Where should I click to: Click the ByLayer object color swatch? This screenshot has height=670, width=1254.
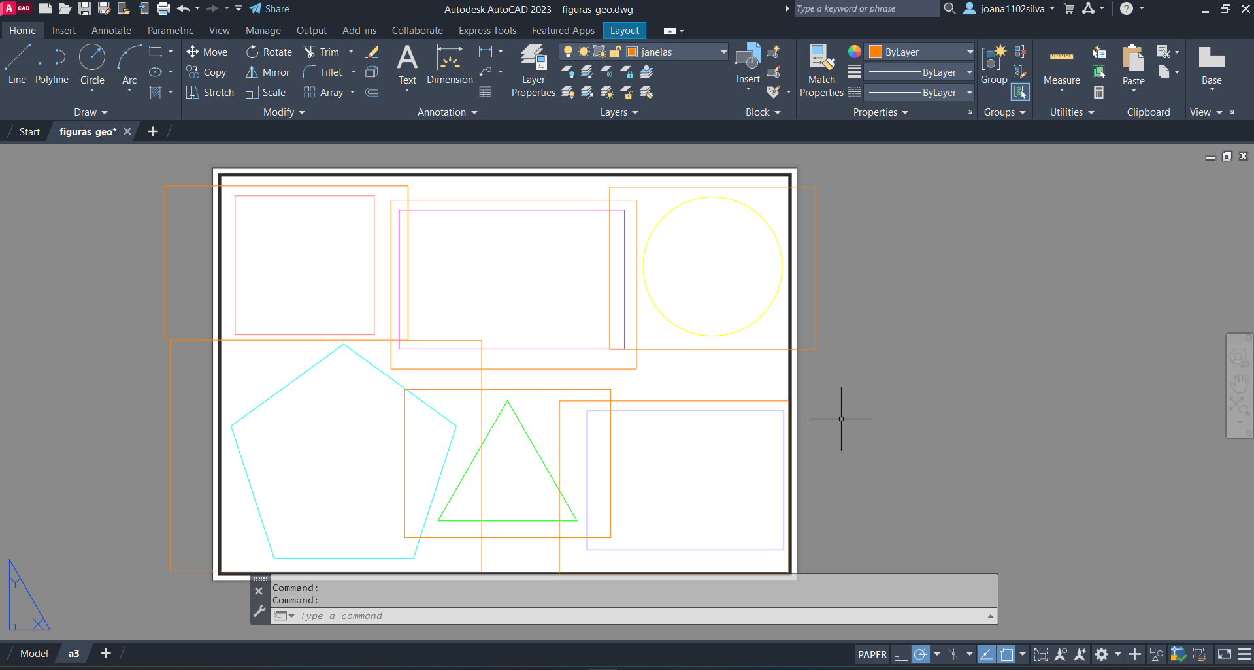click(x=876, y=52)
